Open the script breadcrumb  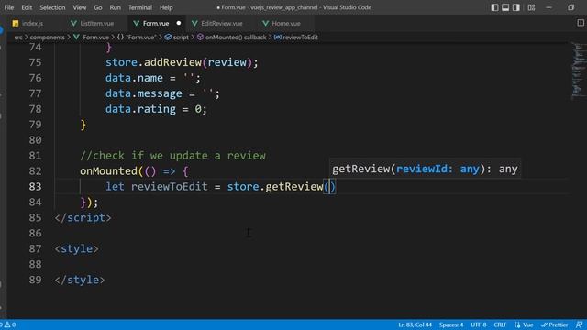177,37
